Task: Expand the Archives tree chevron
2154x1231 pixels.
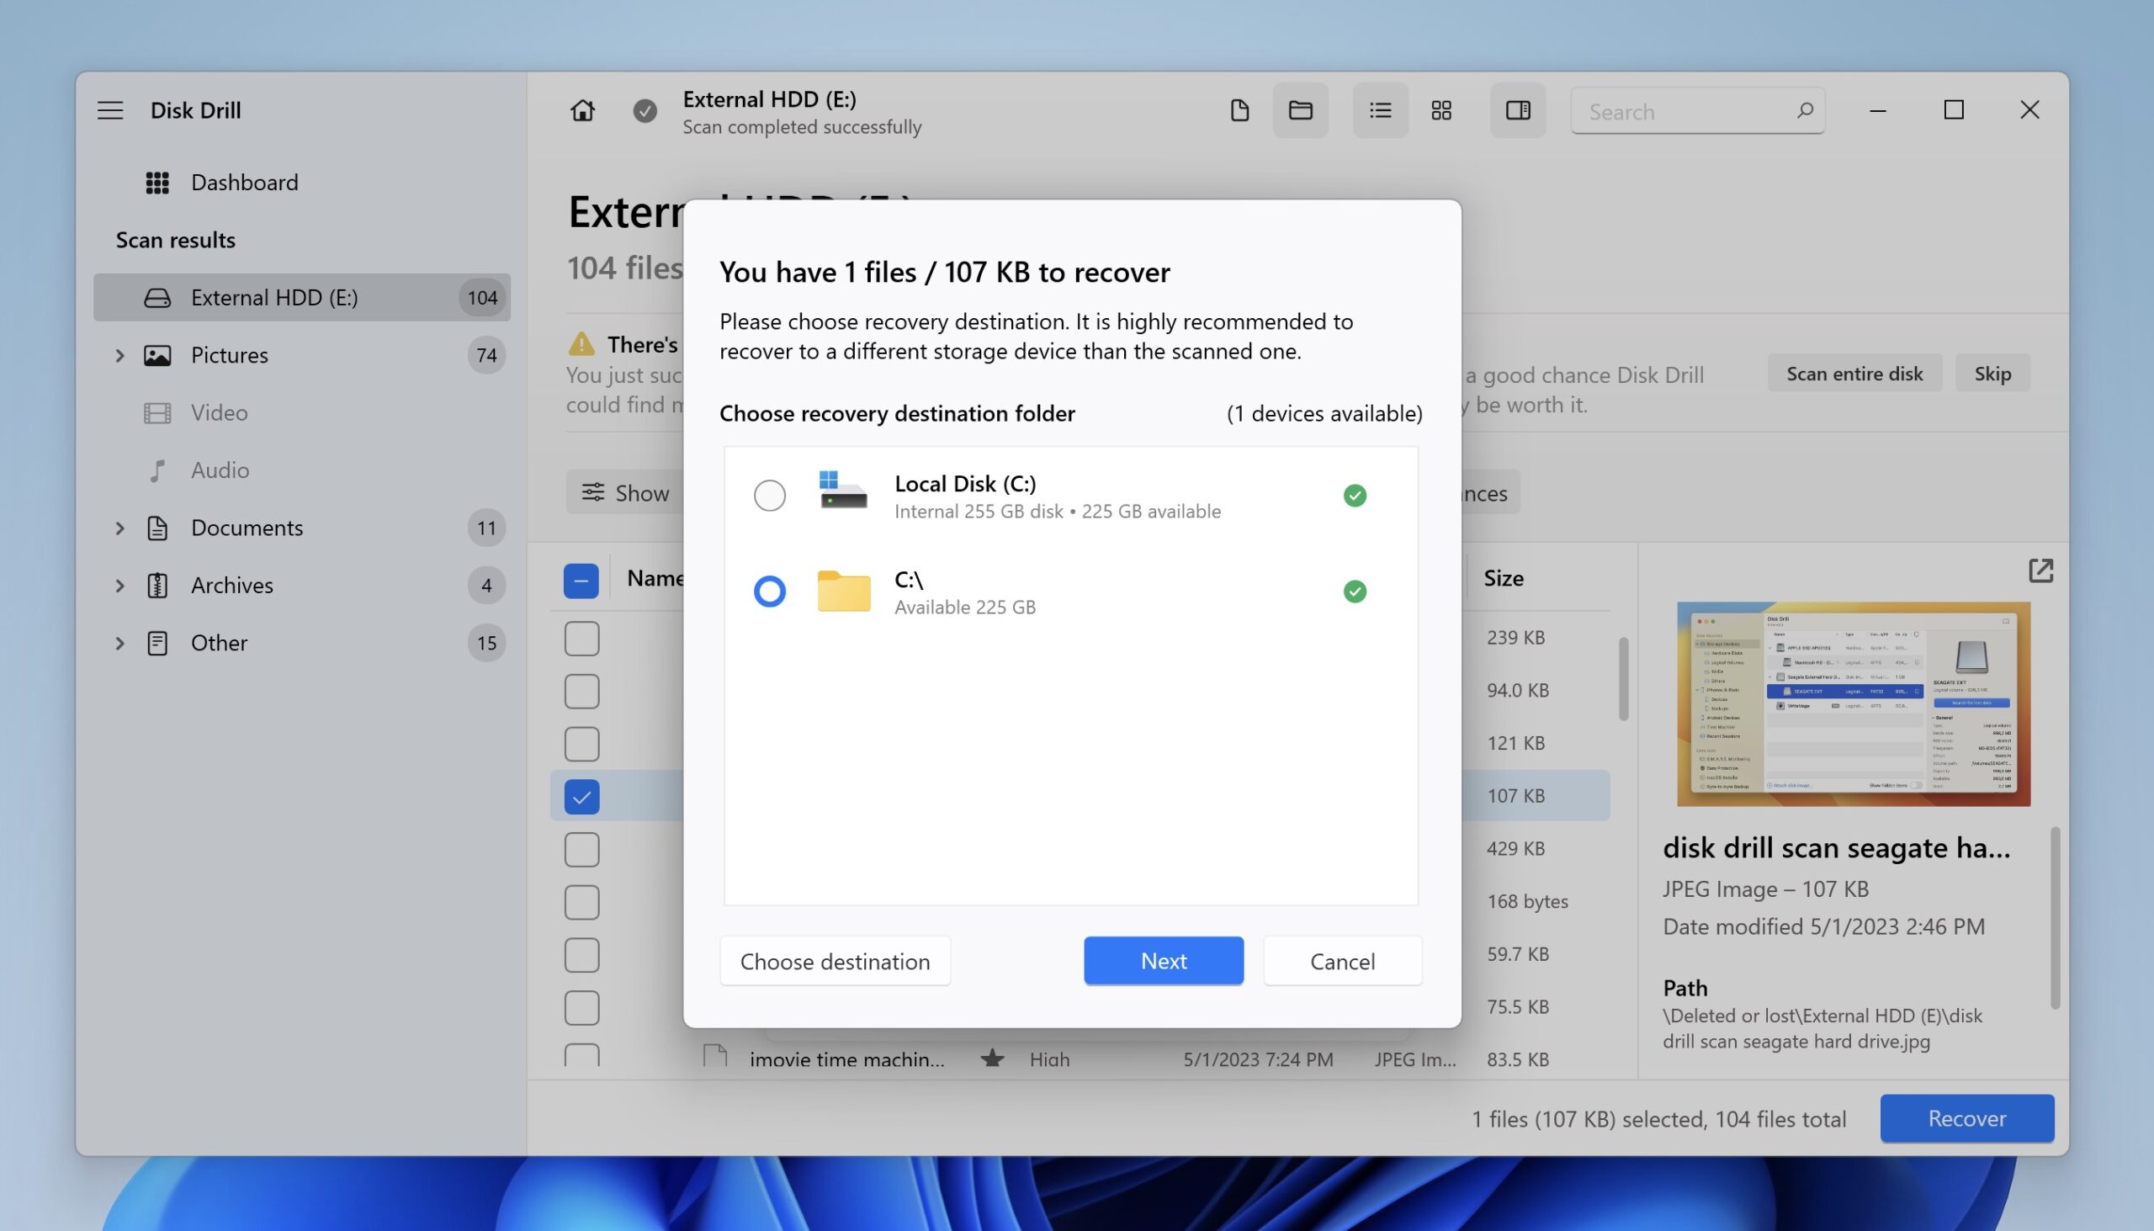Action: (x=119, y=586)
